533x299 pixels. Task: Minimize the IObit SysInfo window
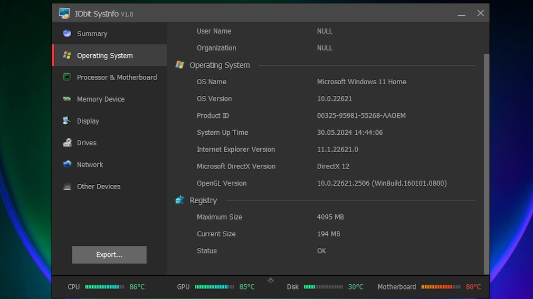461,14
